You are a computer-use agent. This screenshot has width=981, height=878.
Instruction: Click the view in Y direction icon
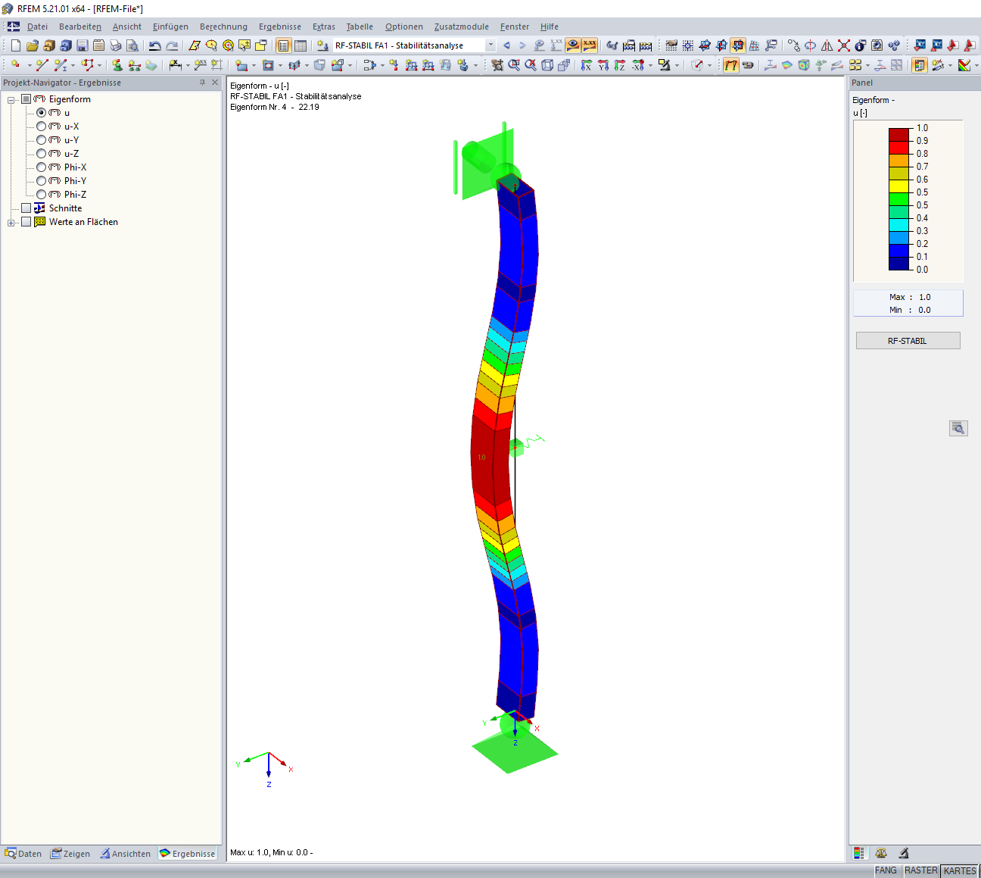click(603, 65)
